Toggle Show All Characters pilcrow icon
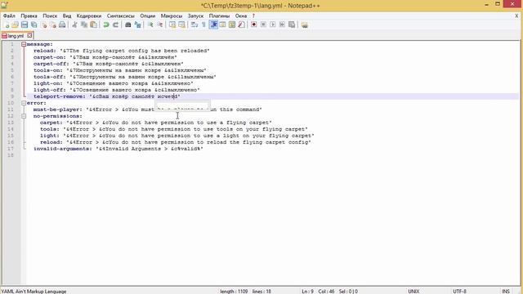 point(203,24)
